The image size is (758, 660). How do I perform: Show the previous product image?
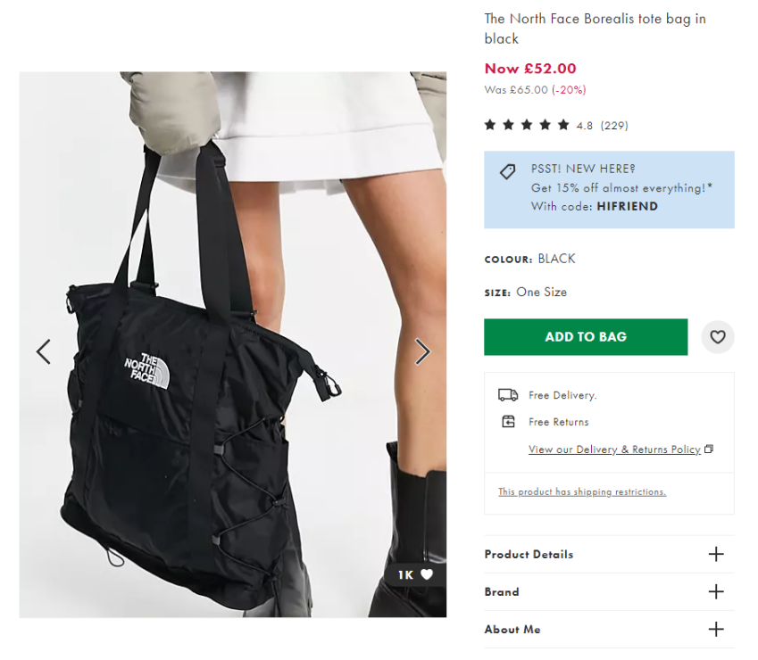pos(44,351)
